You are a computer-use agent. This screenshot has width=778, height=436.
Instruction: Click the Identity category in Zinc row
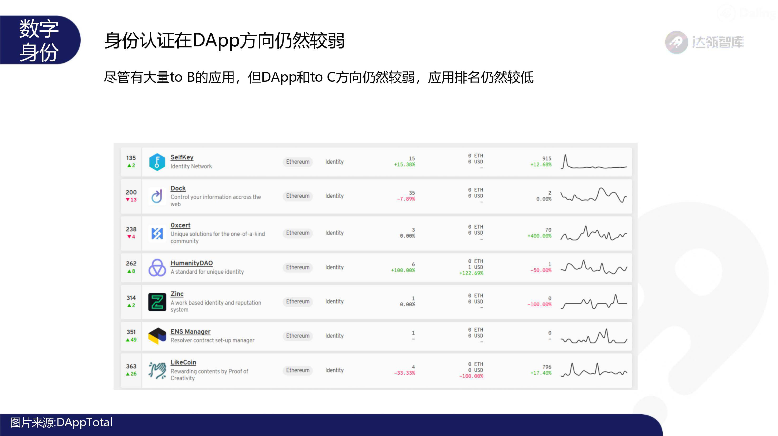tap(334, 302)
